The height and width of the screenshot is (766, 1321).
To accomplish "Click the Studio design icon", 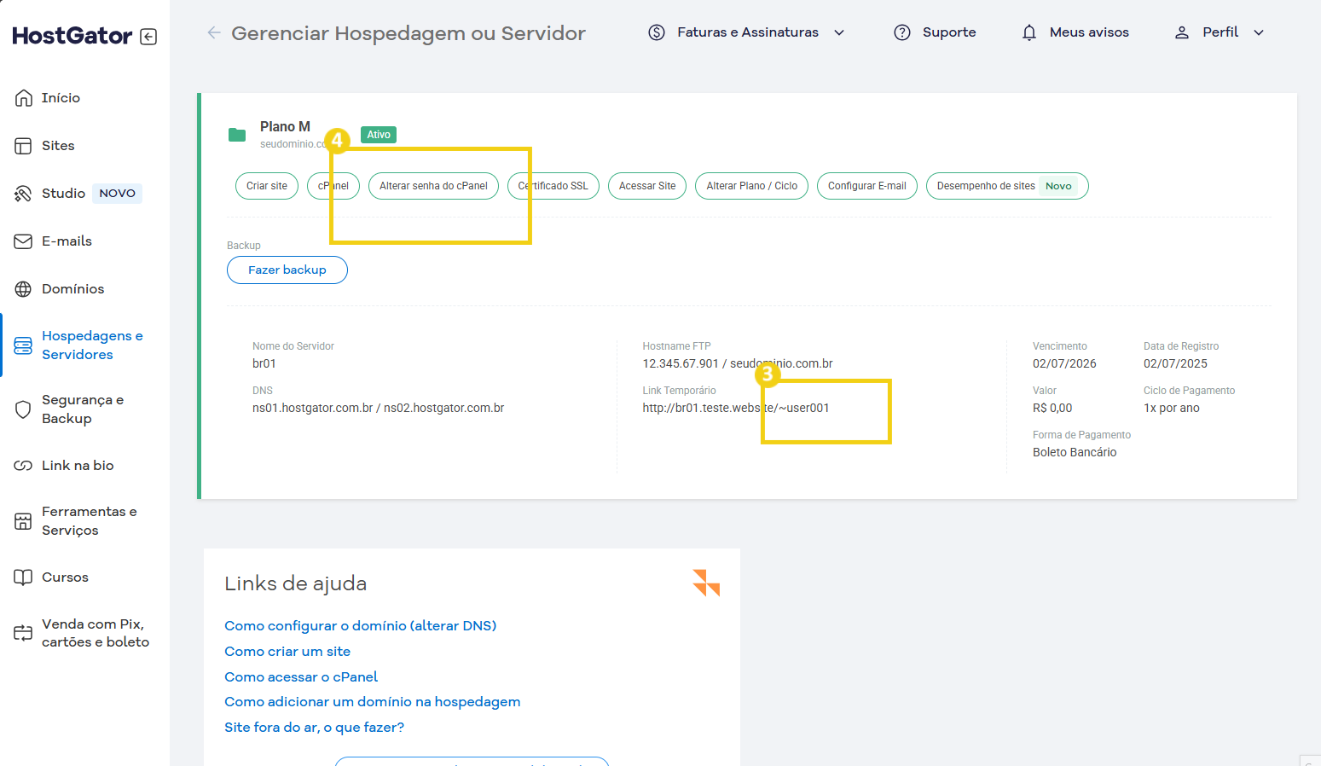I will click(23, 194).
